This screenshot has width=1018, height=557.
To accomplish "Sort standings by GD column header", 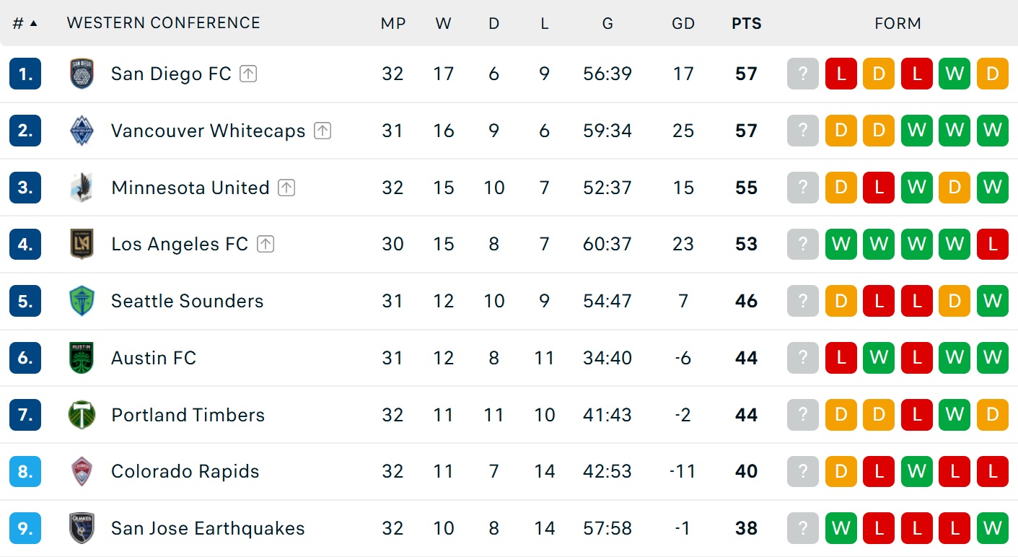I will [683, 23].
